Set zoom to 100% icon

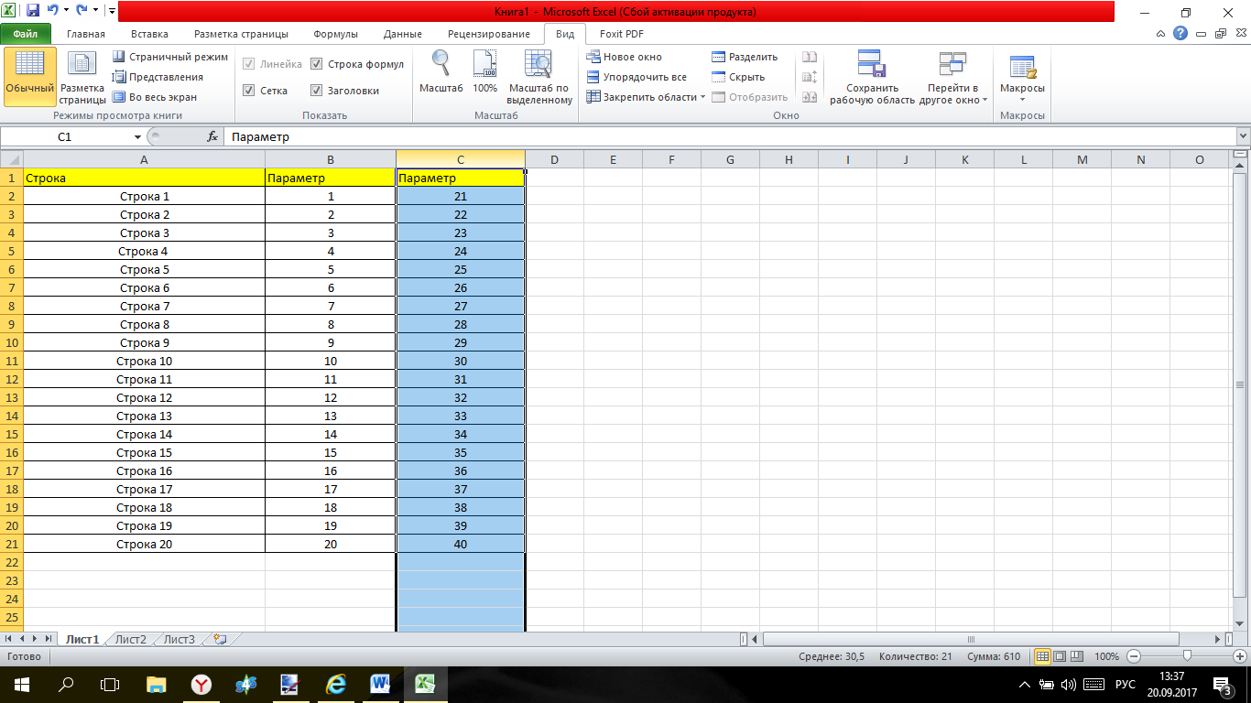[x=484, y=65]
